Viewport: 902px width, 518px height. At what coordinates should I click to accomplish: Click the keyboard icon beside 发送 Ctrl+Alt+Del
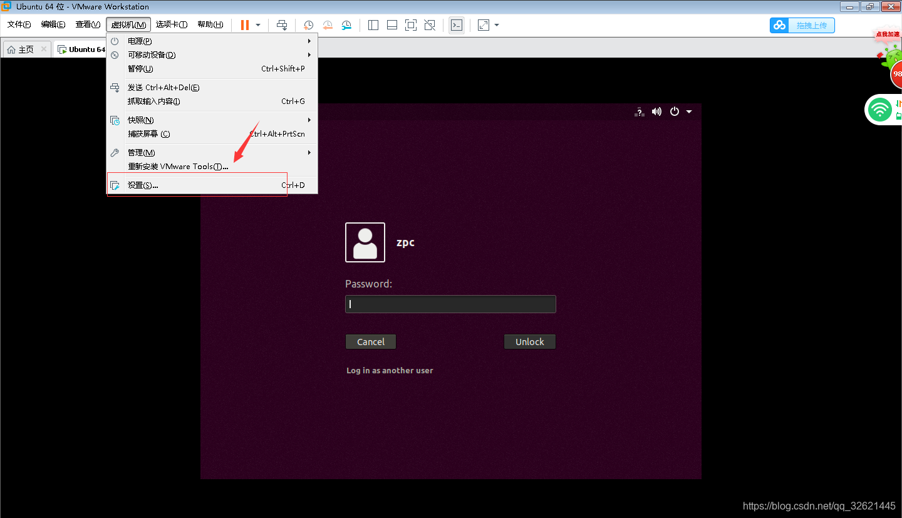(x=115, y=88)
